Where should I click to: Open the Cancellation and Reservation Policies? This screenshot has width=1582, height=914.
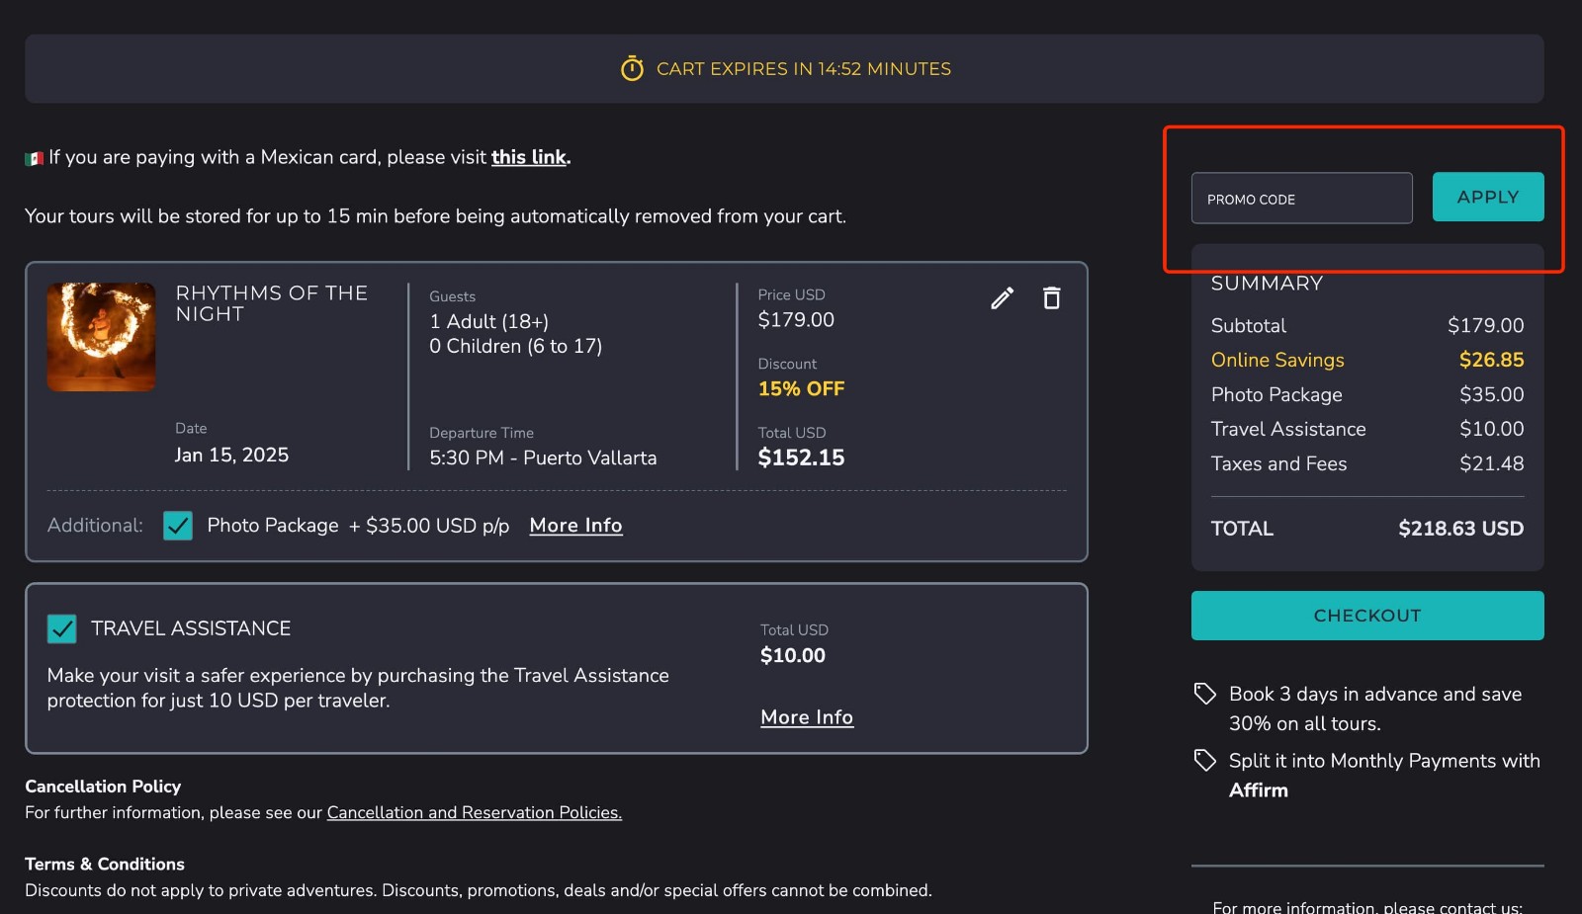474,812
